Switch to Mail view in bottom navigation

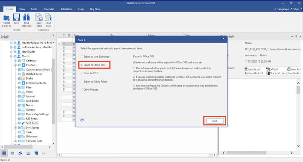click(4, 153)
